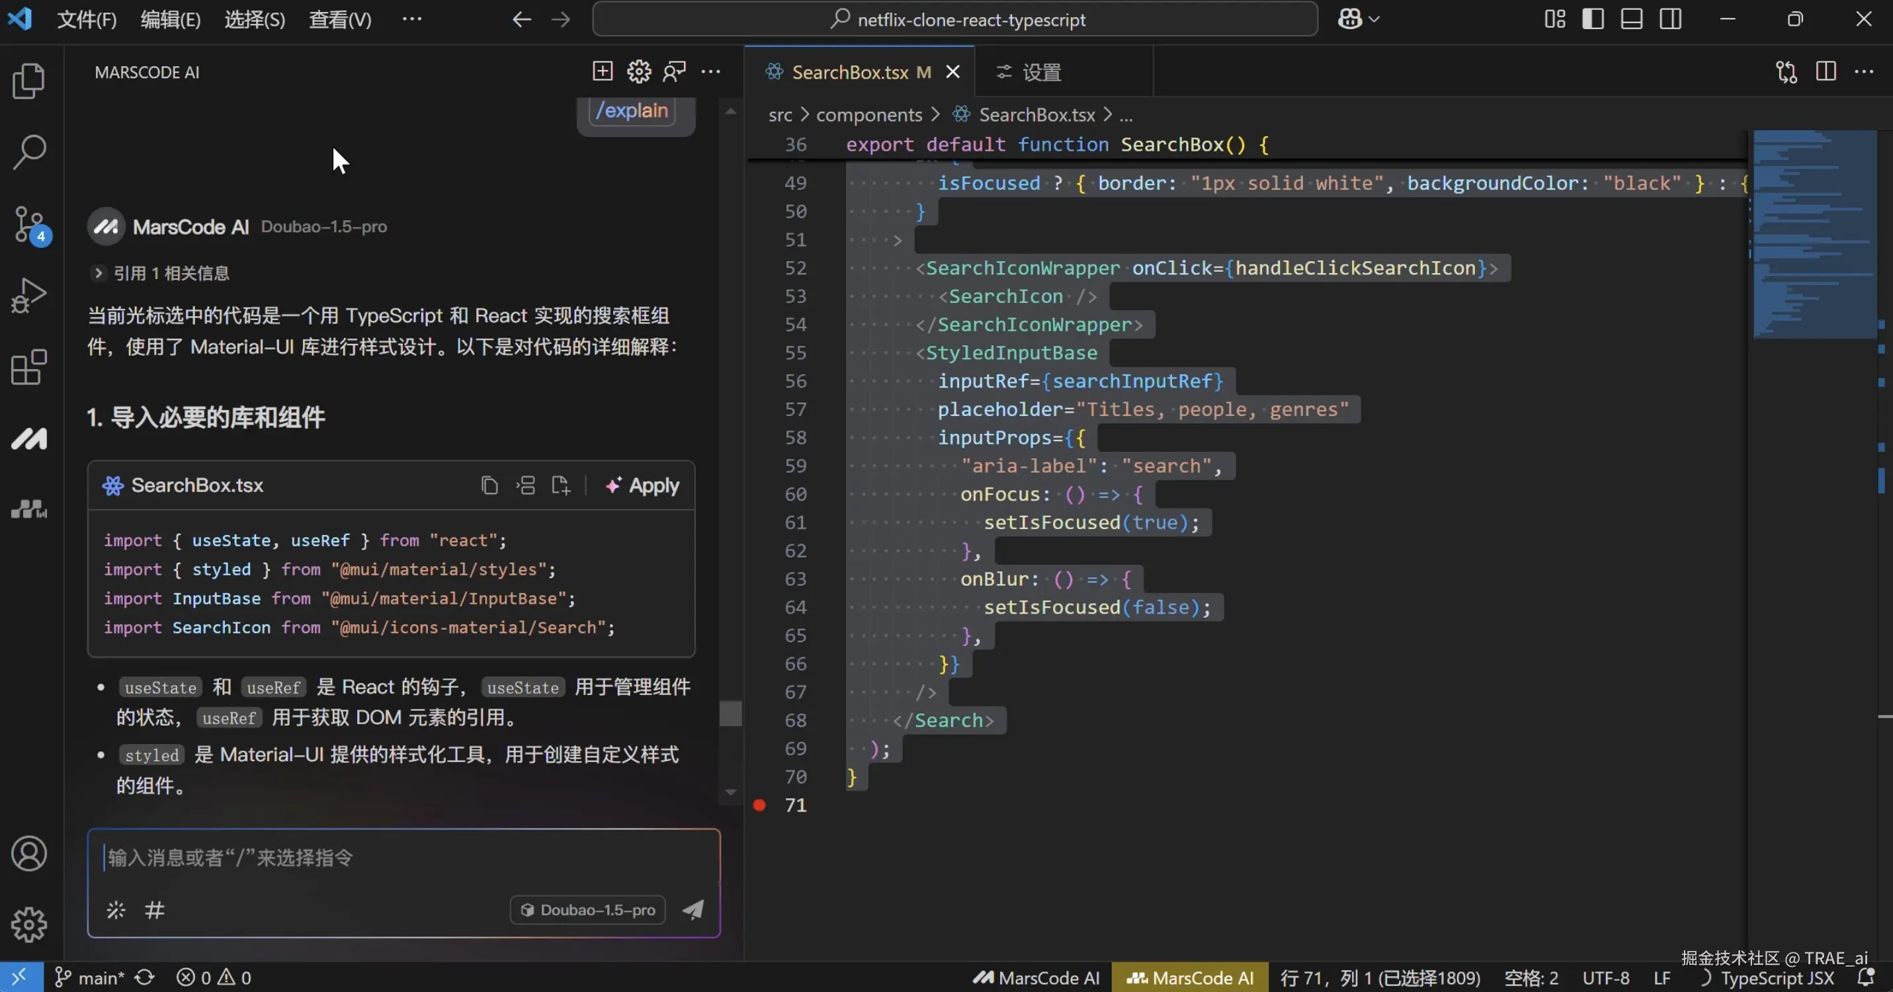This screenshot has height=992, width=1893.
Task: Apply the suggested SearchBox.tsx code
Action: [642, 485]
